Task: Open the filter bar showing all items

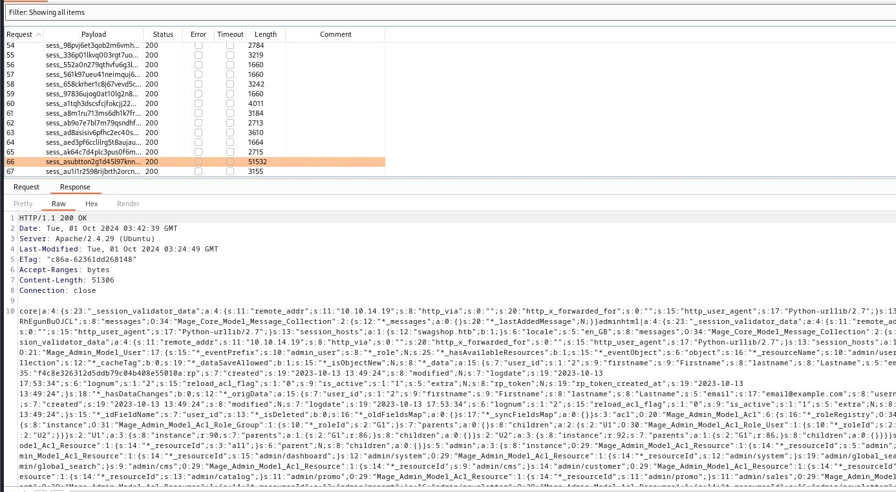Action: click(451, 12)
